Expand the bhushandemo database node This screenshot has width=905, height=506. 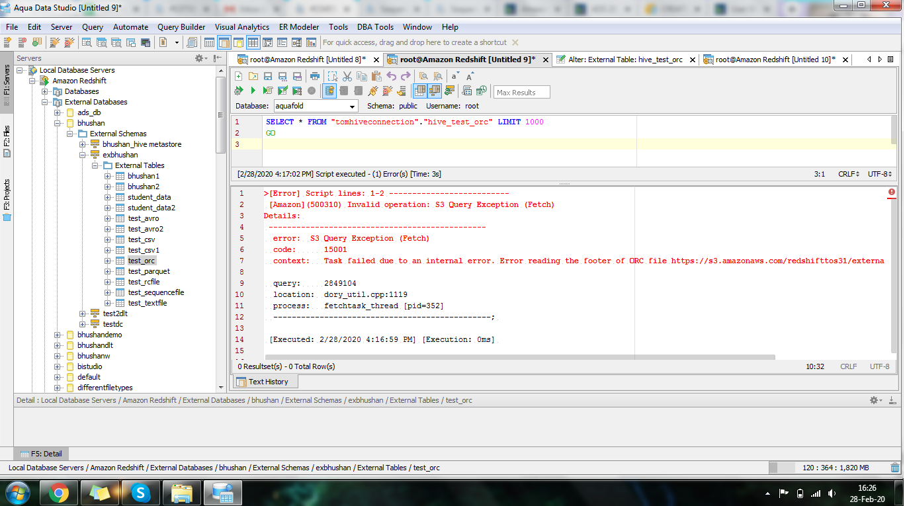tap(58, 335)
